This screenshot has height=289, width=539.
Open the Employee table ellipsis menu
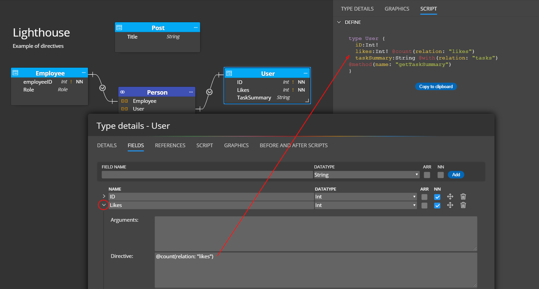(x=83, y=73)
